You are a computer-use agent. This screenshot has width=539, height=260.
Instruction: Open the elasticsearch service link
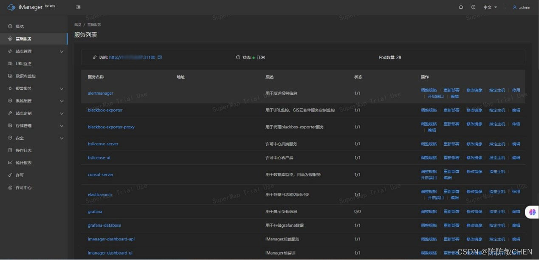click(100, 195)
